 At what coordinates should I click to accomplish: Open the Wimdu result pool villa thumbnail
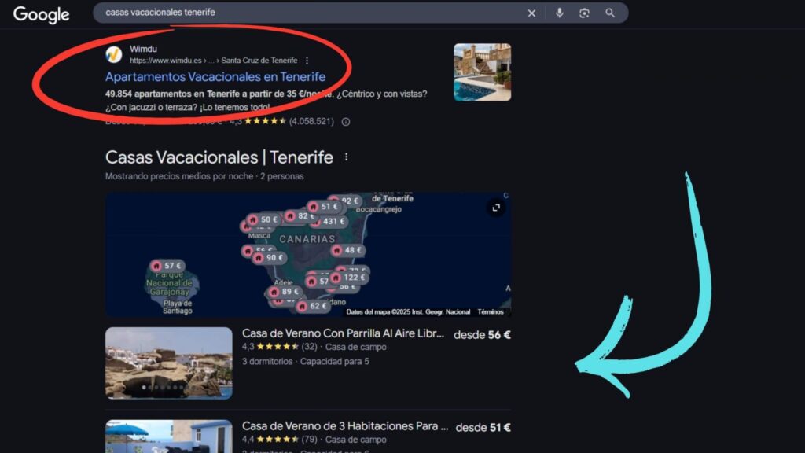coord(482,72)
